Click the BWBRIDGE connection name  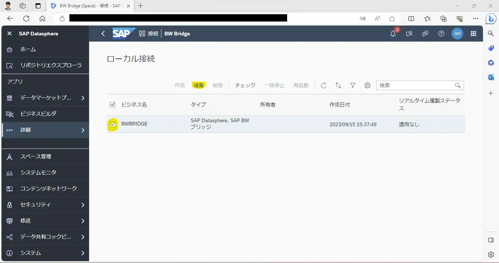(x=134, y=124)
